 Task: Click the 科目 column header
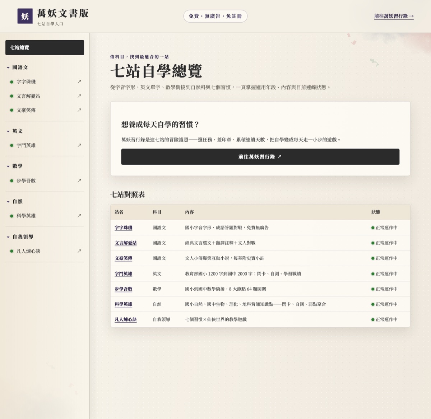pos(157,212)
